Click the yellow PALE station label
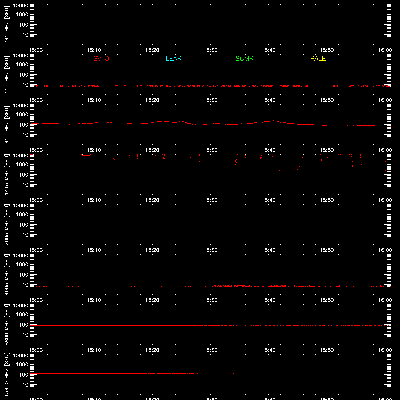 coord(318,58)
